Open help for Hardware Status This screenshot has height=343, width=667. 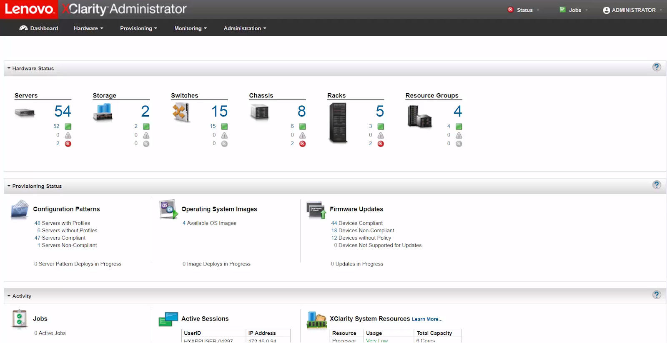coord(657,67)
